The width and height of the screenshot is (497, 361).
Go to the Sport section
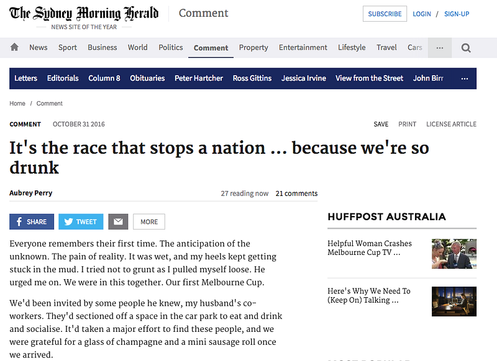click(x=68, y=48)
